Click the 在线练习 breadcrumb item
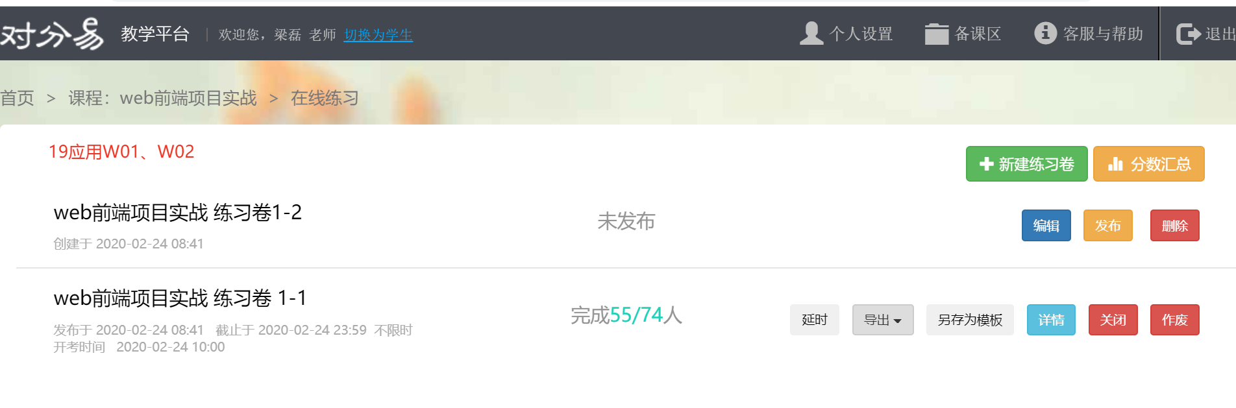Image resolution: width=1236 pixels, height=408 pixels. click(325, 98)
